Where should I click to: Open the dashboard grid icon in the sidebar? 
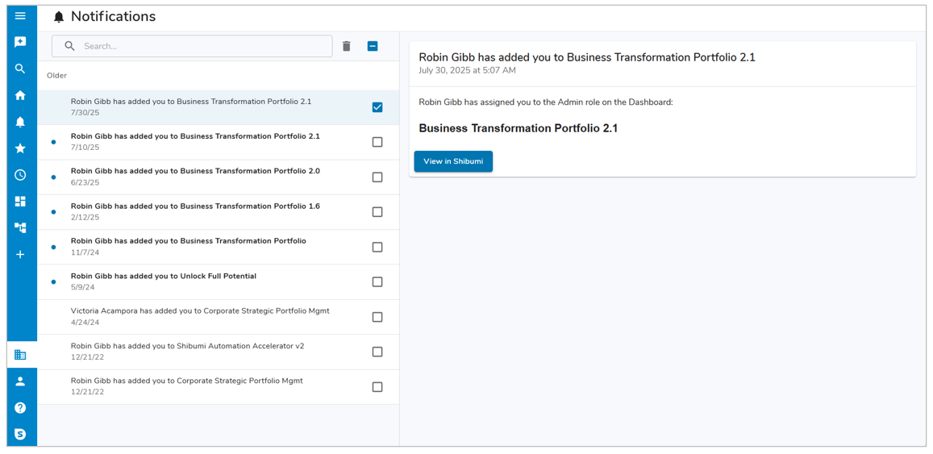20,202
